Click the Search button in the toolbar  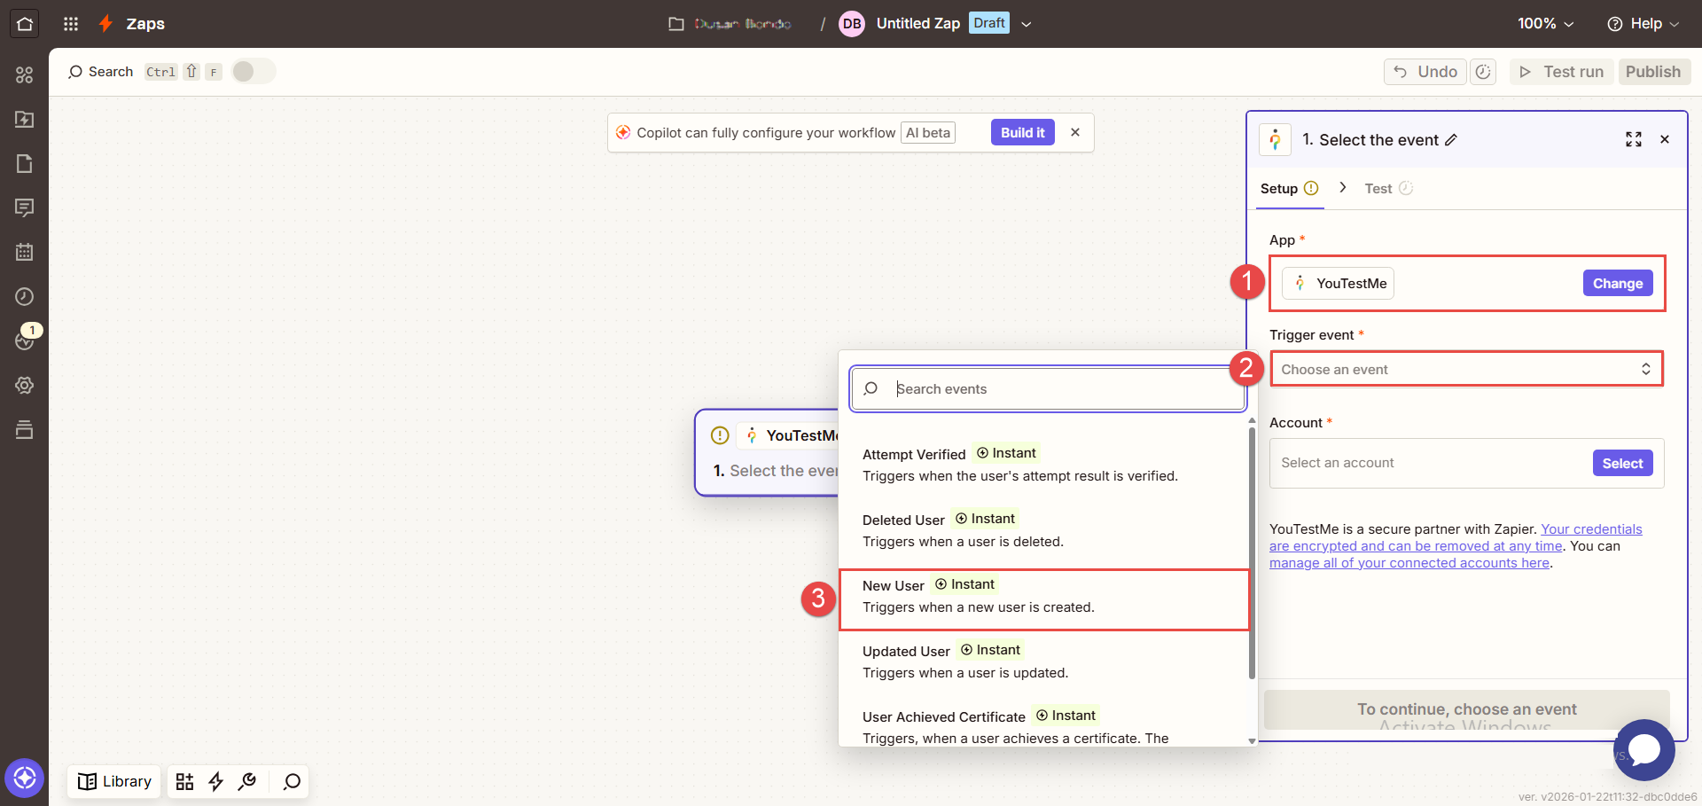pyautogui.click(x=100, y=72)
